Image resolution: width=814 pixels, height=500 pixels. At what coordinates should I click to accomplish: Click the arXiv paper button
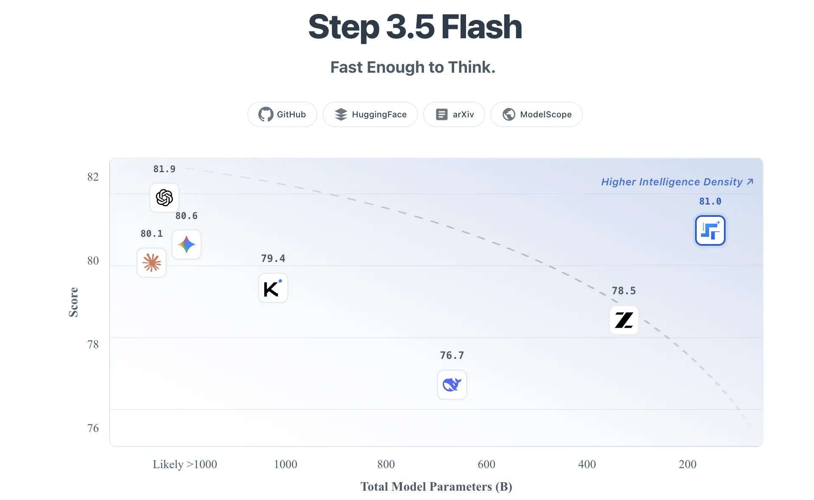pyautogui.click(x=454, y=114)
